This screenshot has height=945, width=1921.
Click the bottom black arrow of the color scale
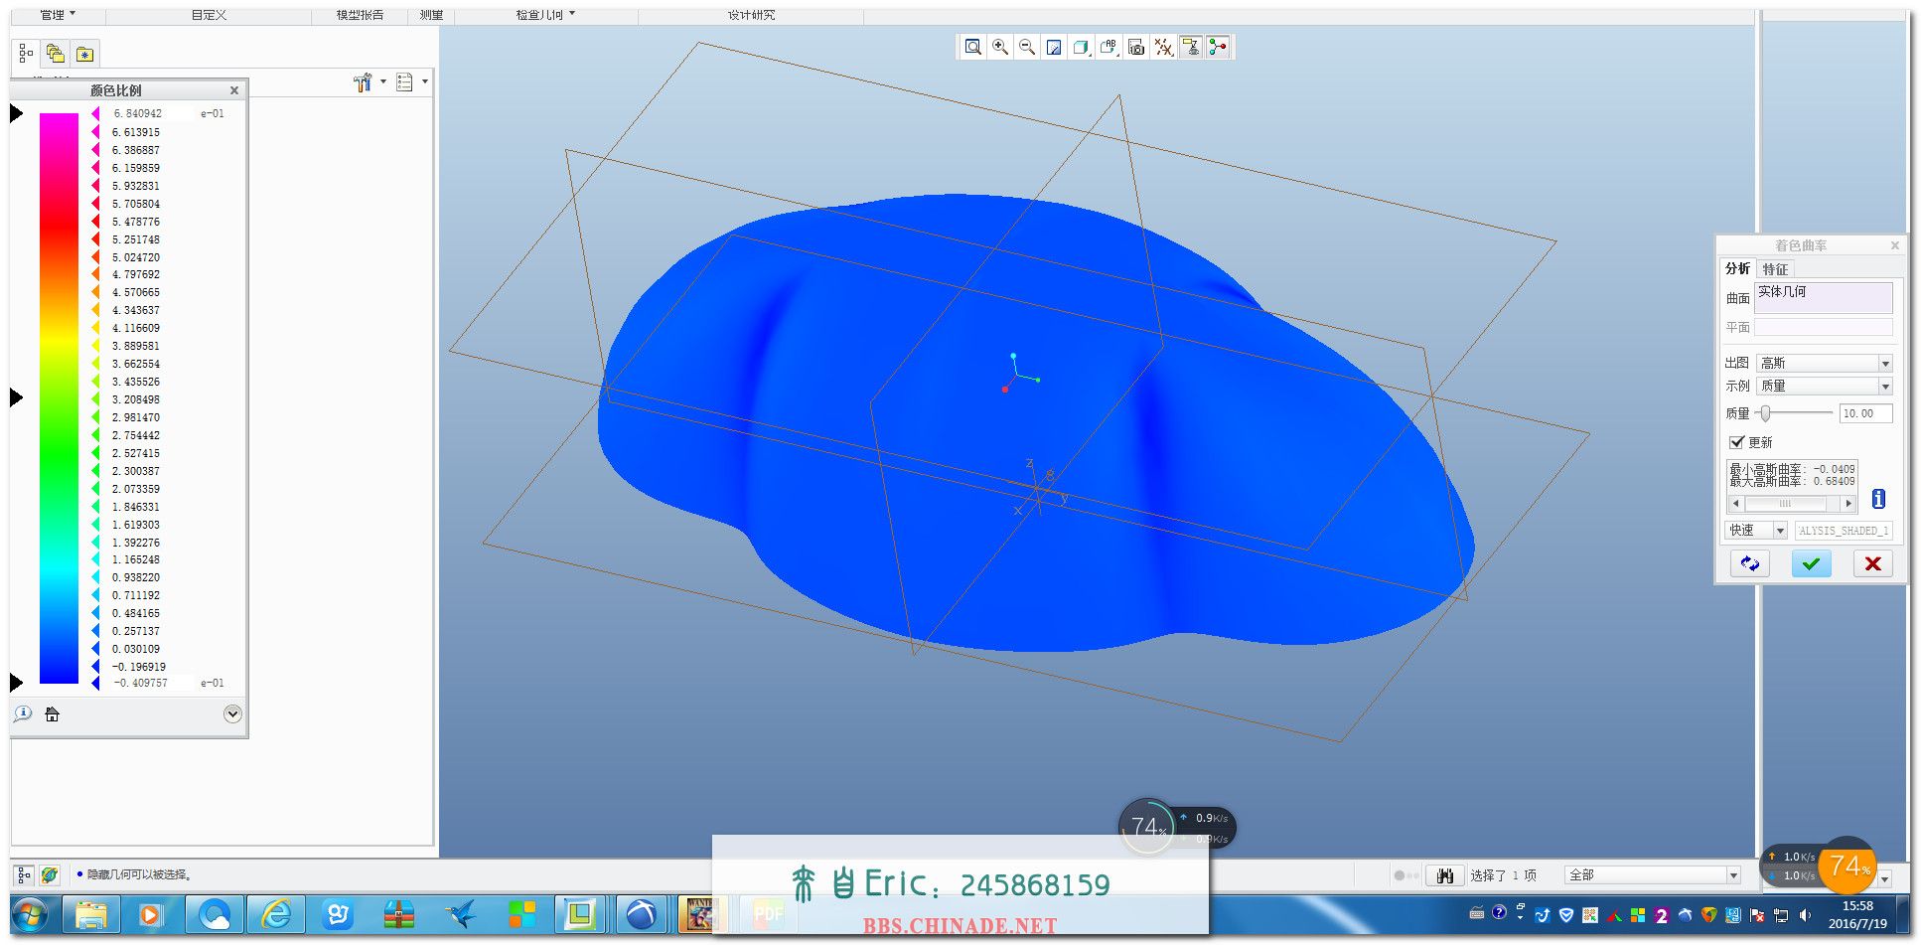[x=16, y=682]
